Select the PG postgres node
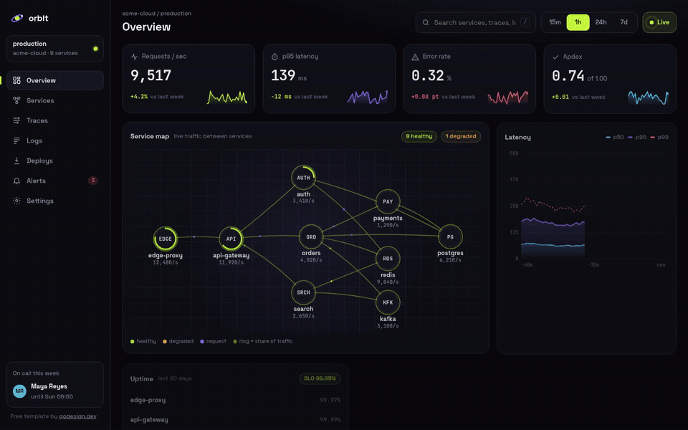 [x=450, y=237]
